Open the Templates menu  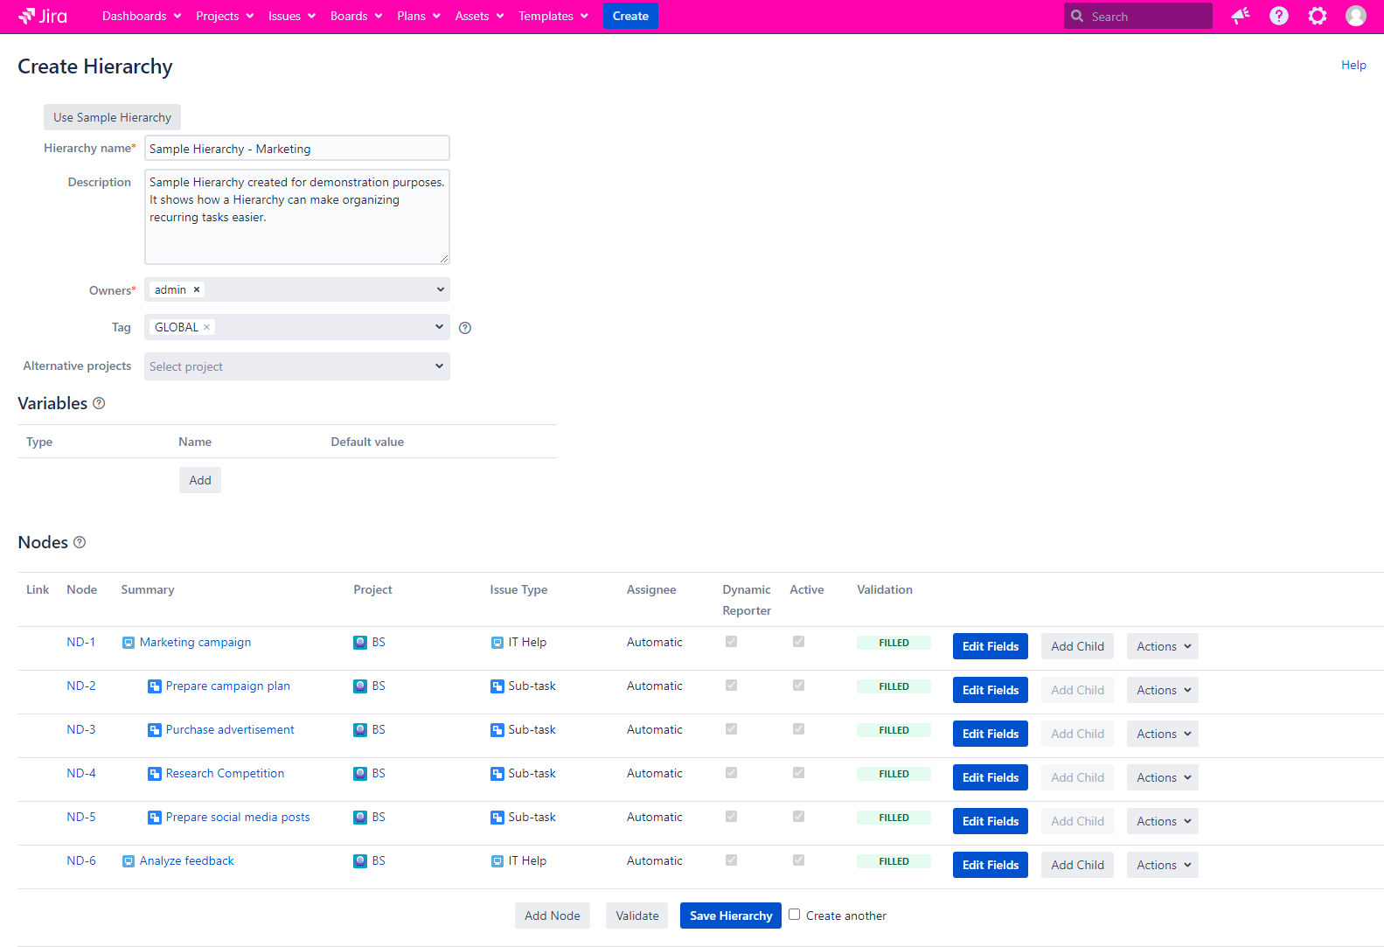tap(553, 16)
